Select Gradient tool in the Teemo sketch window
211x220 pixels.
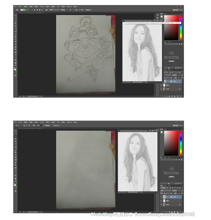tap(15, 44)
